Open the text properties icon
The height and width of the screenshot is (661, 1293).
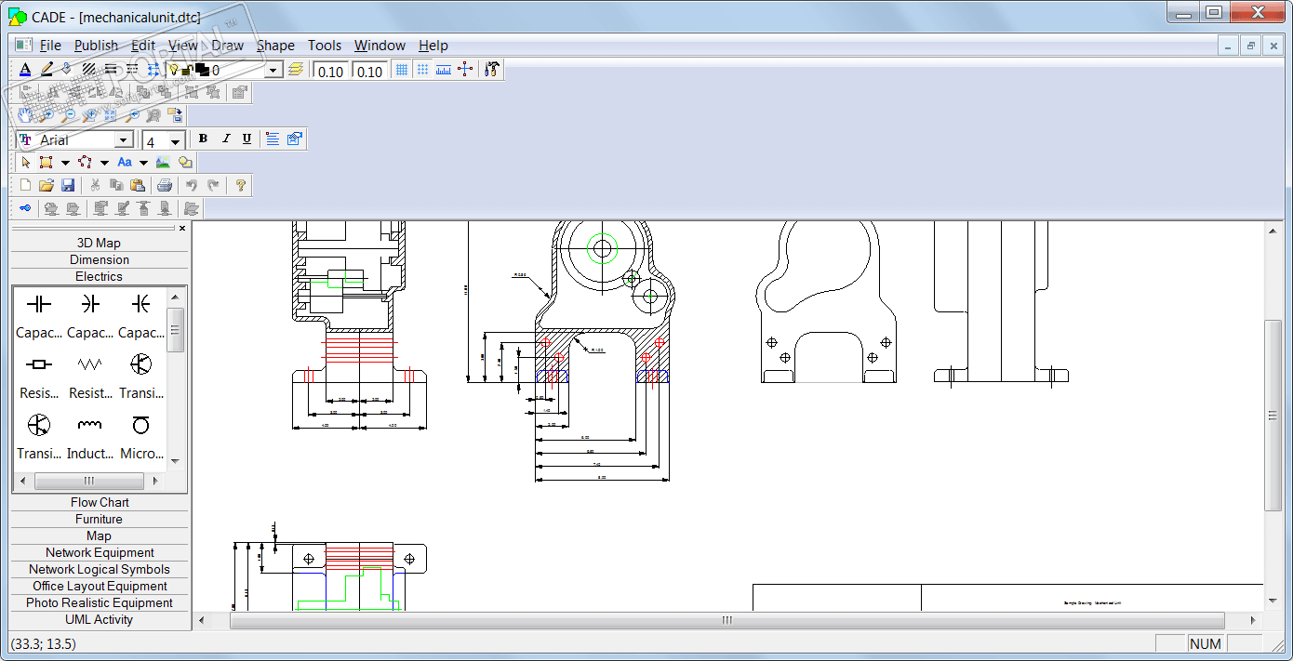[295, 139]
